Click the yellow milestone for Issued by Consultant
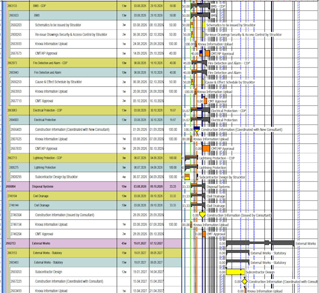The width and height of the screenshot is (319, 293). coord(202,215)
